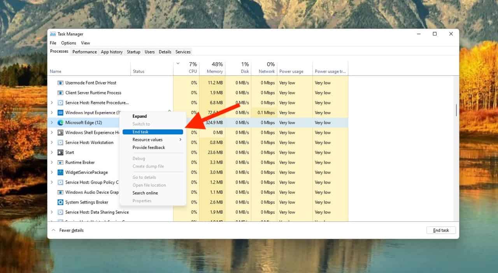This screenshot has height=273, width=498.
Task: Switch to the Performance tab
Action: (x=84, y=52)
